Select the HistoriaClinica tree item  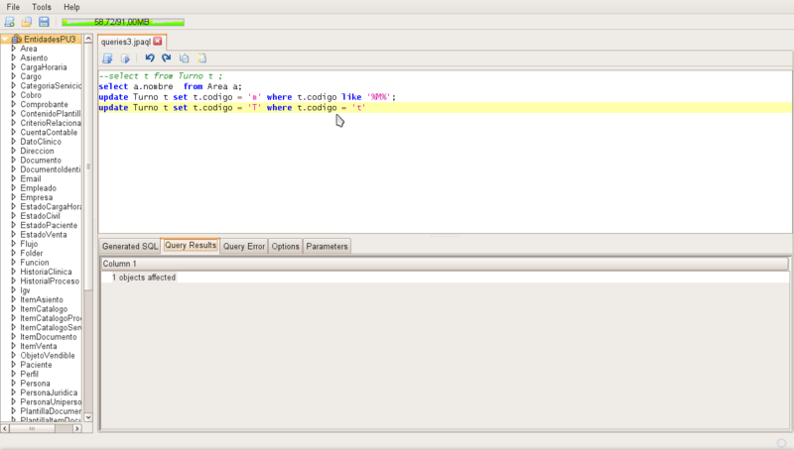pyautogui.click(x=46, y=272)
